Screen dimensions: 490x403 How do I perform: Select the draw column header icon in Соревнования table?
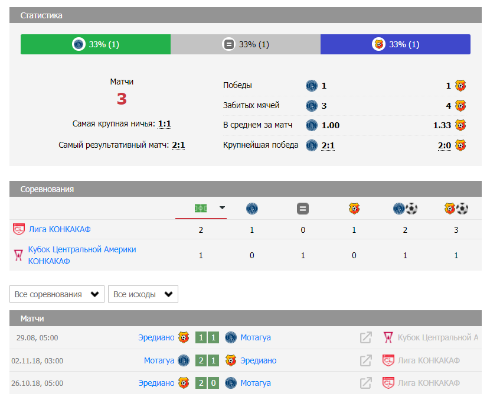click(302, 208)
